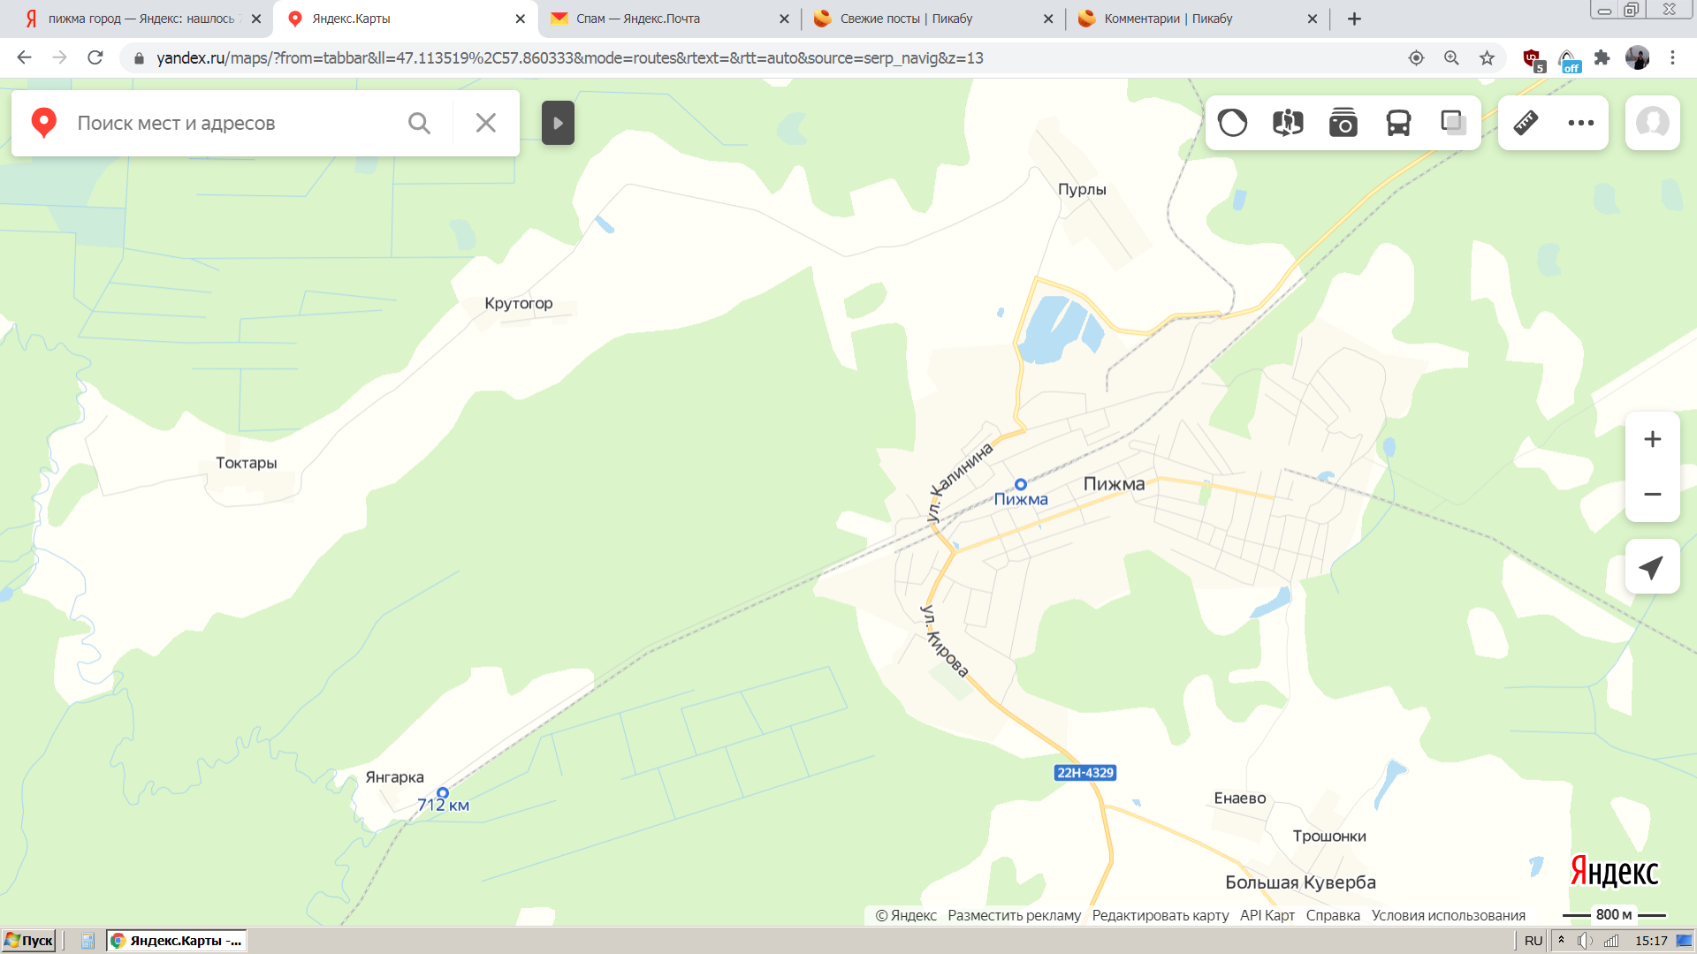Click the search magnifier icon
This screenshot has height=954, width=1697.
pyautogui.click(x=419, y=123)
